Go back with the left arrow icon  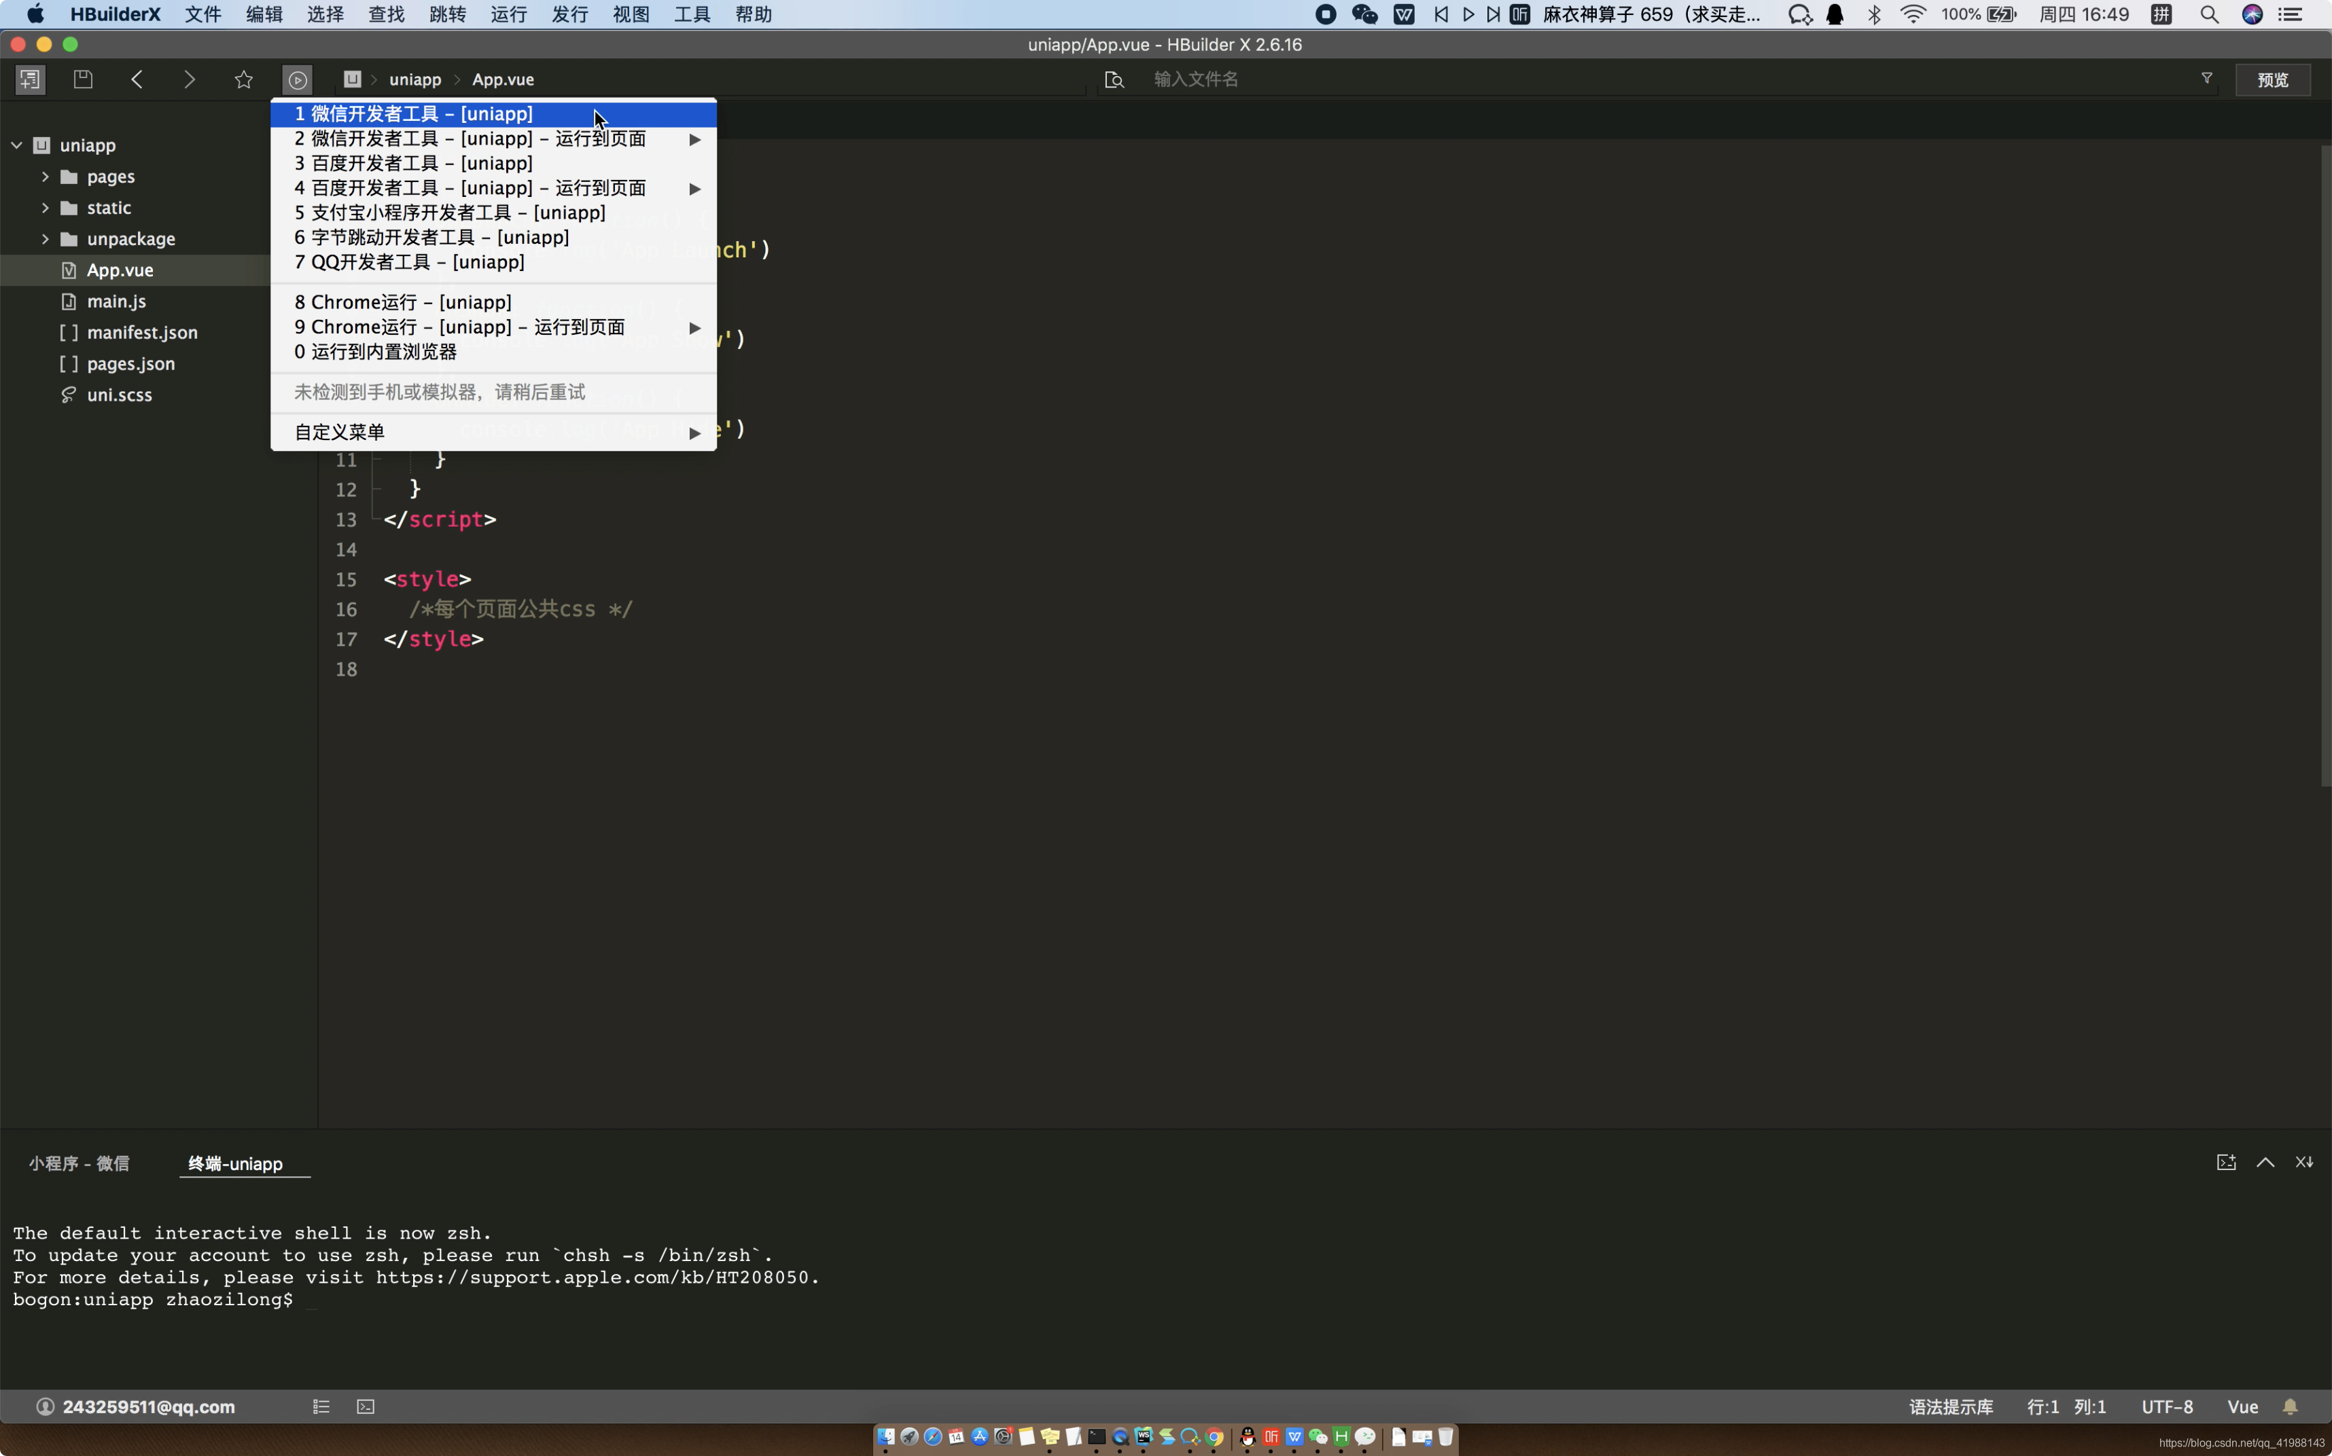tap(137, 80)
